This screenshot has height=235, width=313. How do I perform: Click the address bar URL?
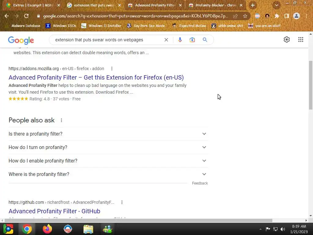click(x=135, y=16)
